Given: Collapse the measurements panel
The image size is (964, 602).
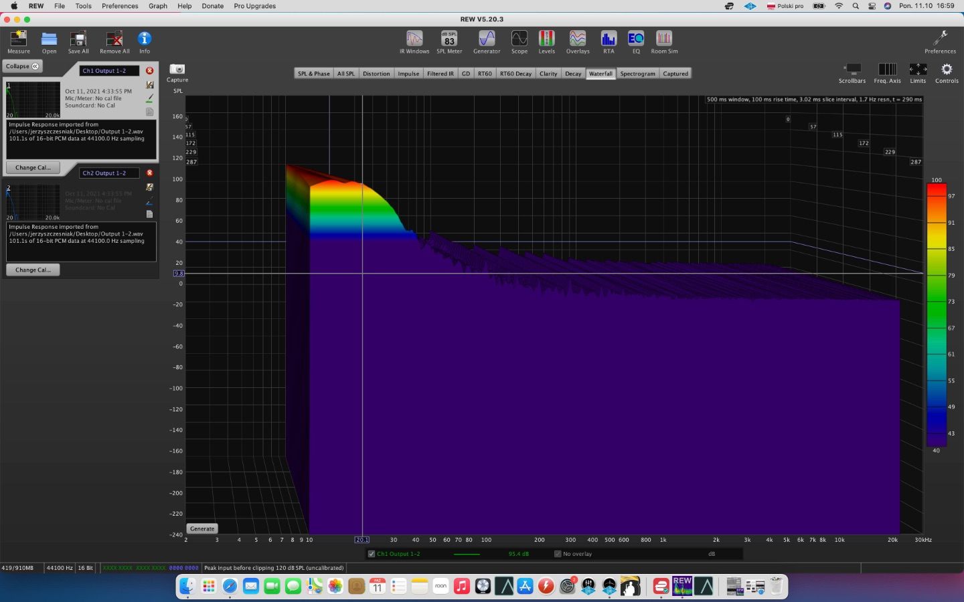Looking at the screenshot, I should pos(23,66).
